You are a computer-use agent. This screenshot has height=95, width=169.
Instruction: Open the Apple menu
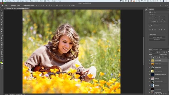coord(2,1)
